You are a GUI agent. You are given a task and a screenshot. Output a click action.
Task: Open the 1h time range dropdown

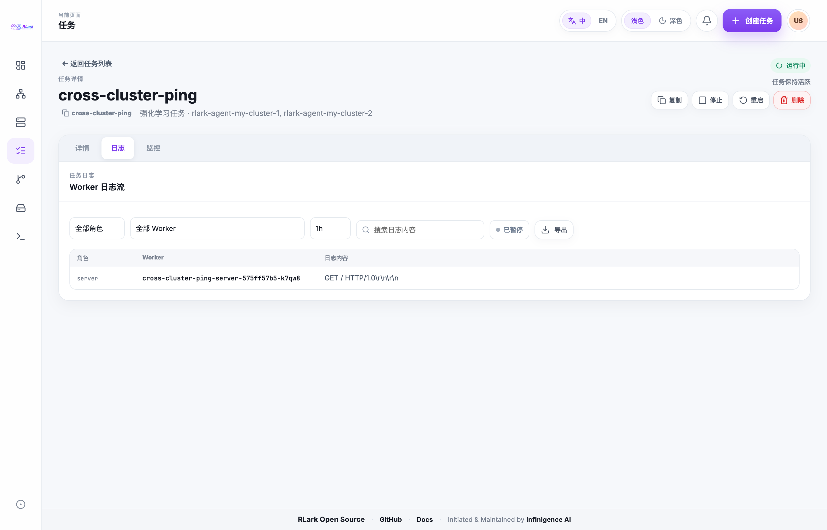click(x=330, y=228)
